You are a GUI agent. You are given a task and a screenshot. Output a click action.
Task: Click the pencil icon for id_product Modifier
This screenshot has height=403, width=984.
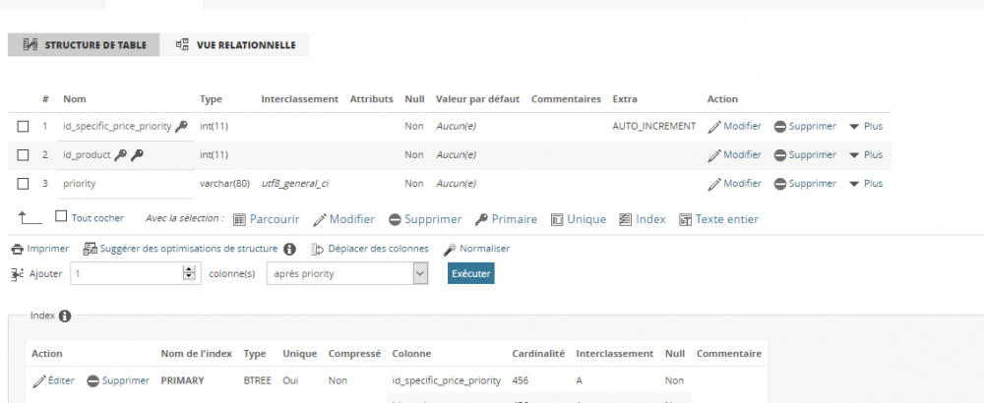(714, 155)
